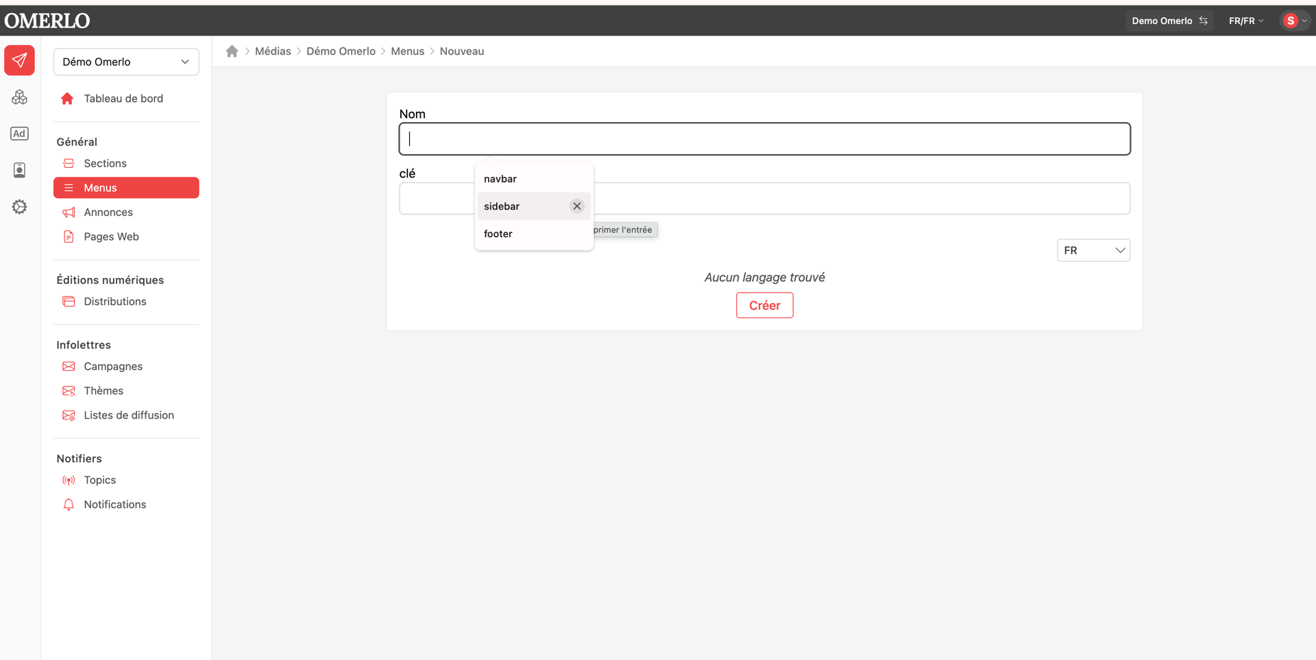Click Démo Omerlo in the breadcrumb
The width and height of the screenshot is (1316, 660).
point(341,51)
